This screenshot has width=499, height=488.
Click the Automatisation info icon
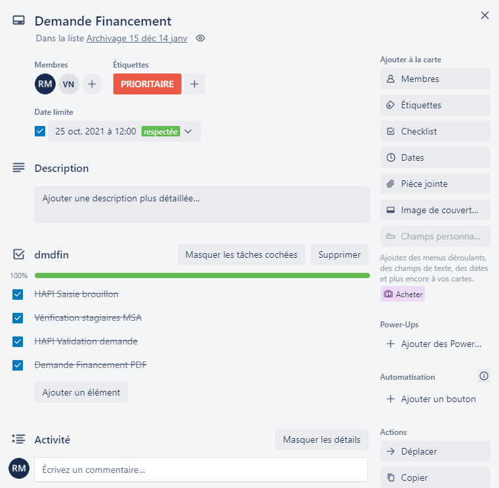point(484,376)
